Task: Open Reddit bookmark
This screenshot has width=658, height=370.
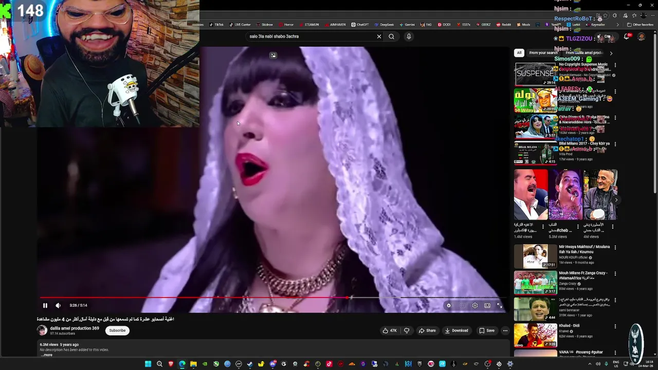Action: tap(504, 25)
